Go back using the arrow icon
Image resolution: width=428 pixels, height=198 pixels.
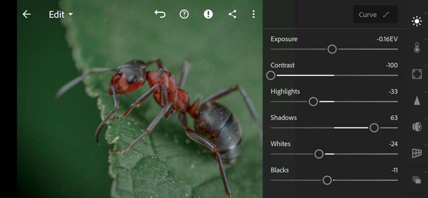[x=26, y=14]
